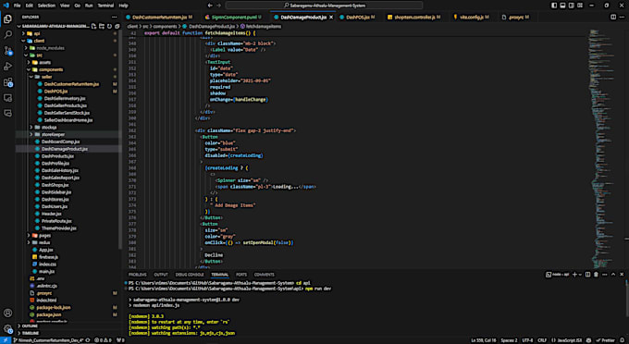Go forward using navigation arrow

(218, 6)
